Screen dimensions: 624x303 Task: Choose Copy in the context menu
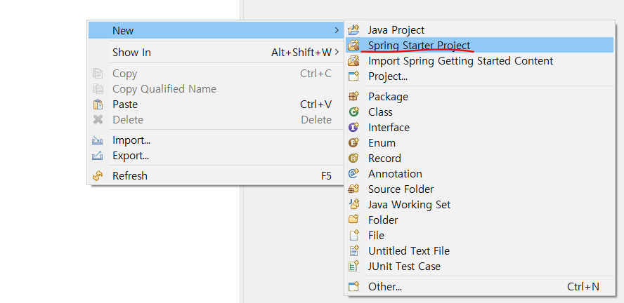(215, 74)
